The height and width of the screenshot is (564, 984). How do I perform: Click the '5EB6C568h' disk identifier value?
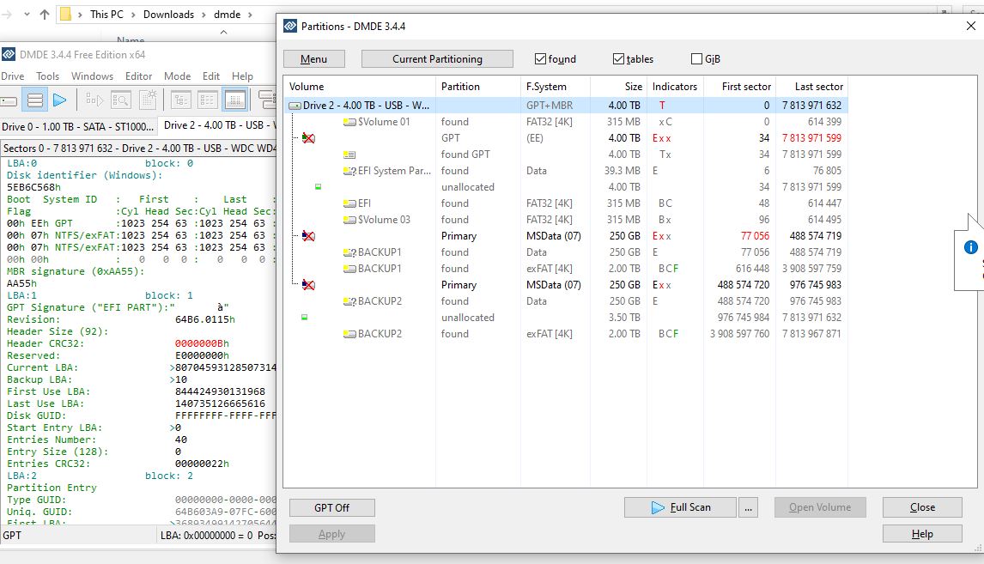(x=33, y=187)
